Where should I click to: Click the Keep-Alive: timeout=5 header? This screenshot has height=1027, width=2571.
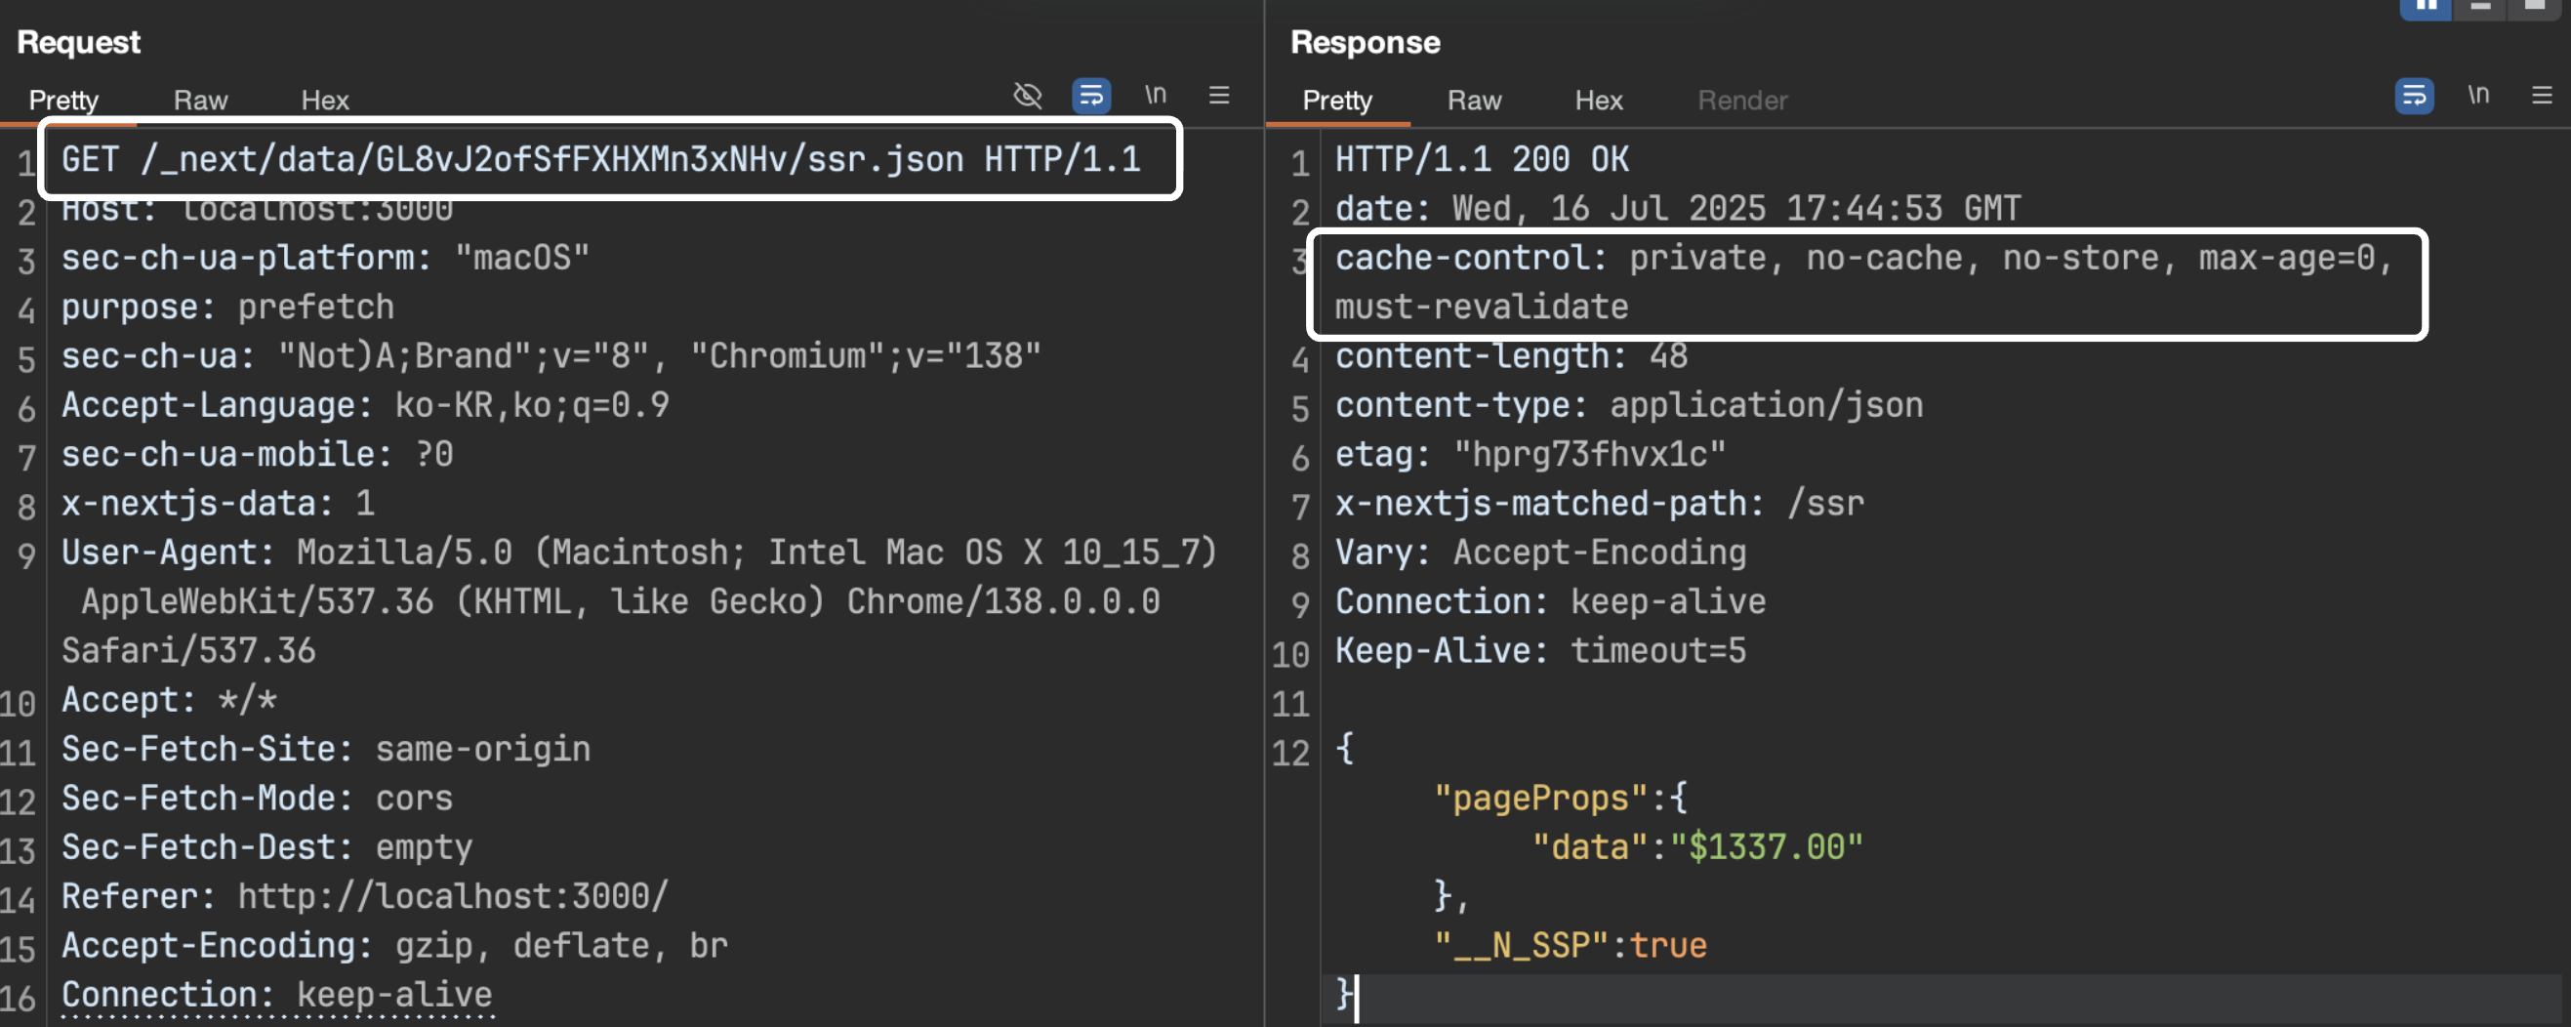(1540, 651)
